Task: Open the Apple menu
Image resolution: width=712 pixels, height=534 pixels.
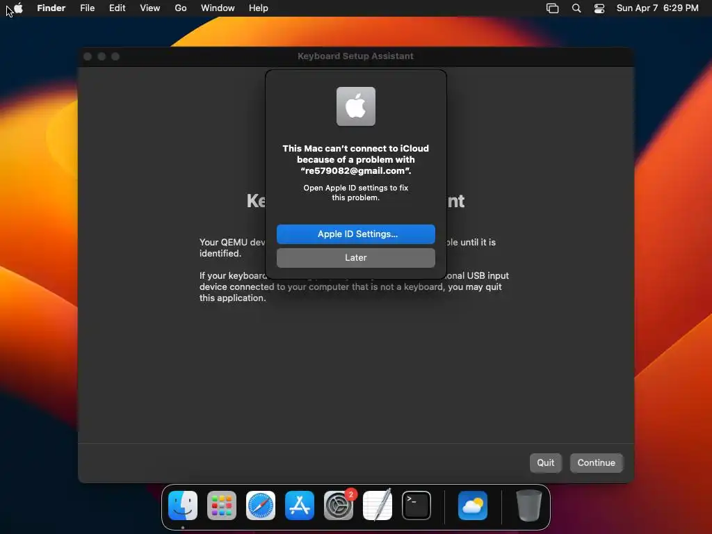Action: (18, 8)
